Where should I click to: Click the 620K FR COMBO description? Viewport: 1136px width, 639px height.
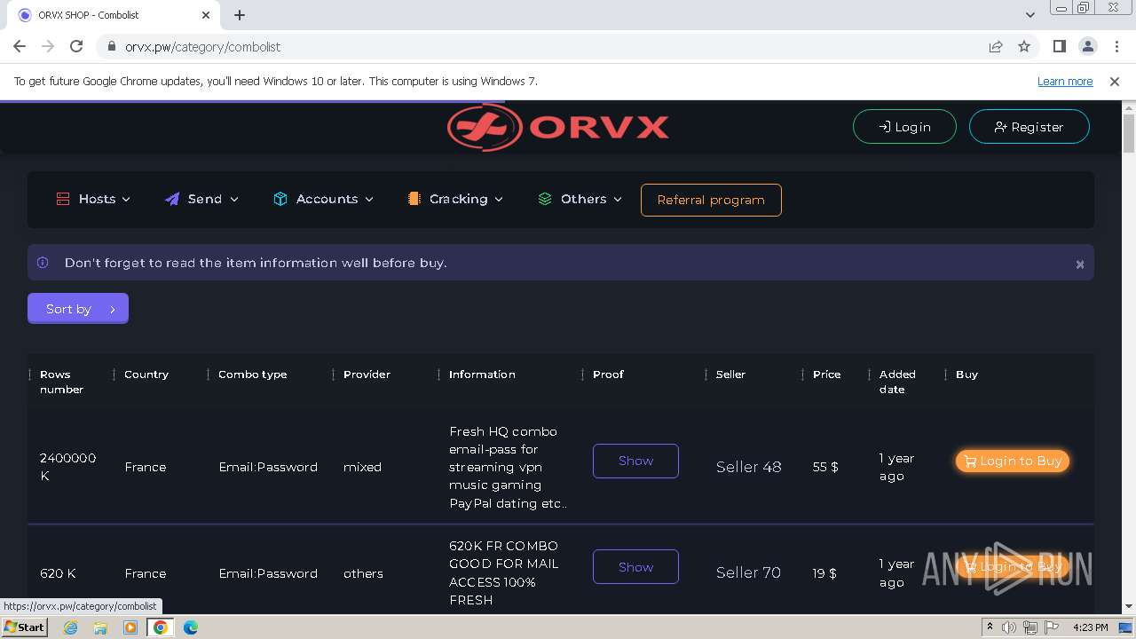click(x=504, y=572)
